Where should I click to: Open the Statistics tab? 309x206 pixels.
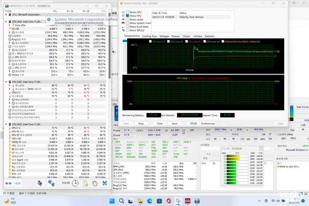coord(209,36)
